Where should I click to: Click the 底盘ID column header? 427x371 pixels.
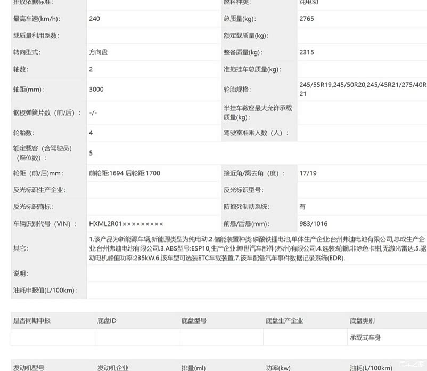click(x=106, y=321)
